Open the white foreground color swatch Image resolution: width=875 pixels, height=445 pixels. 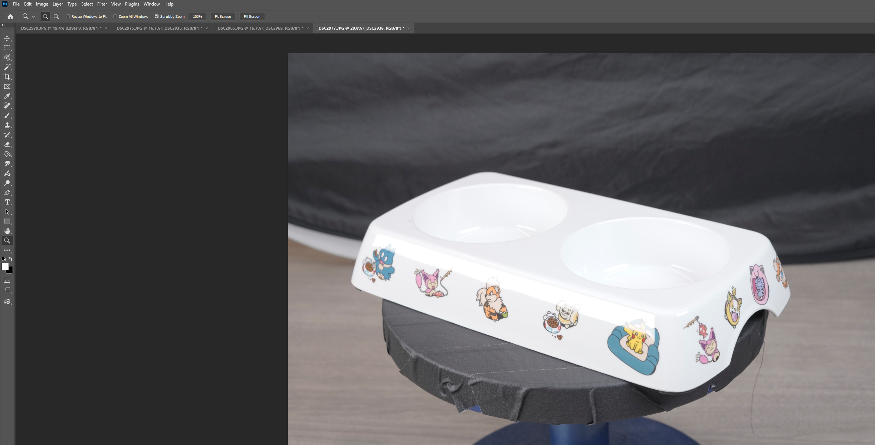[x=5, y=266]
